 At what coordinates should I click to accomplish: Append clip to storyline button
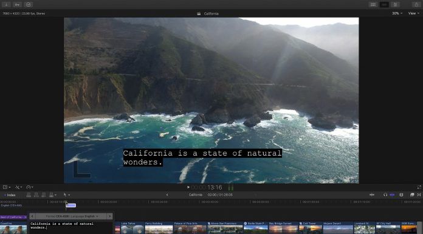[x=44, y=194]
